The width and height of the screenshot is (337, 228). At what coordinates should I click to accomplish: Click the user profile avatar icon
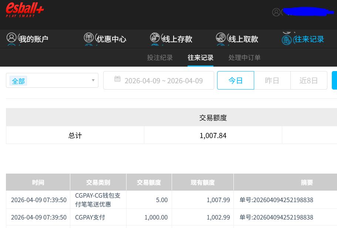(x=276, y=12)
